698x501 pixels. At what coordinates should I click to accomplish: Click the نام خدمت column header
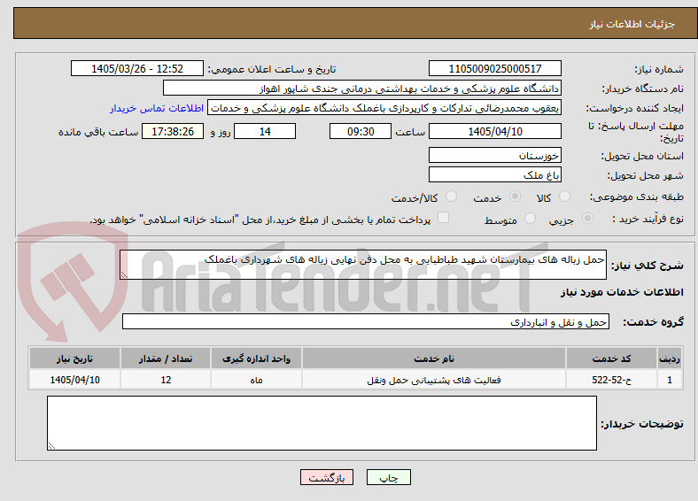tap(433, 358)
